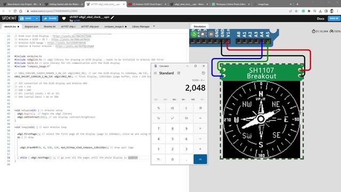The width and height of the screenshot is (341, 192).
Task: Open the libraries.txt tab
Action: [x=50, y=27]
